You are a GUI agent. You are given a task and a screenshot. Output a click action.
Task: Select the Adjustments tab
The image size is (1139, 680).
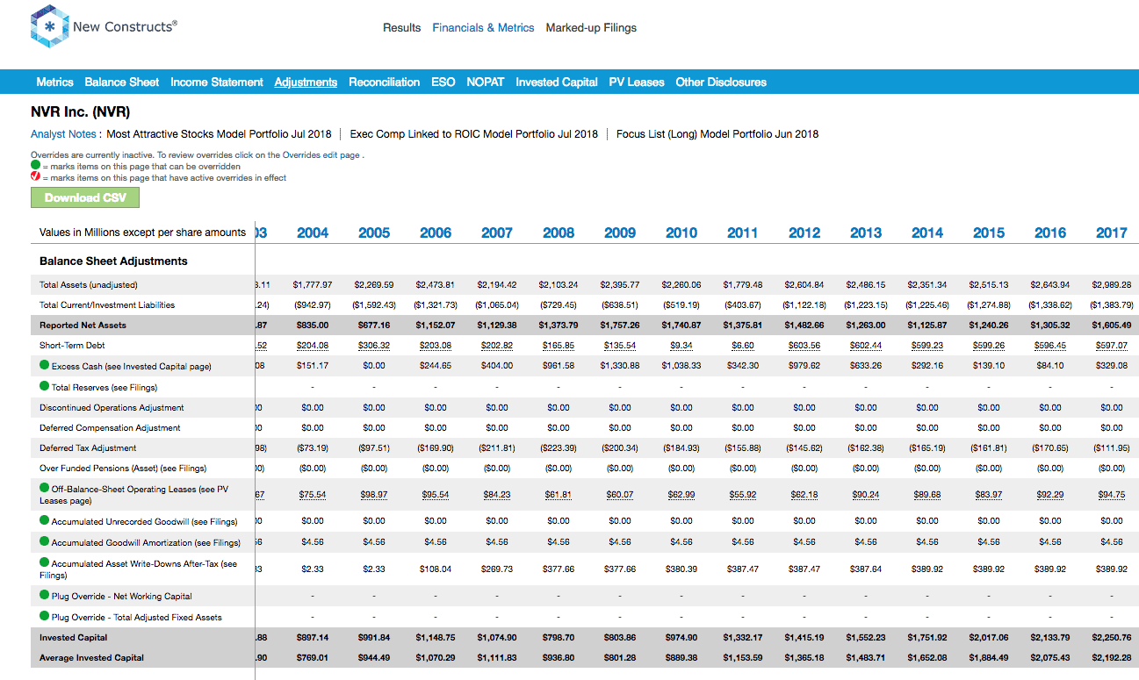click(306, 82)
